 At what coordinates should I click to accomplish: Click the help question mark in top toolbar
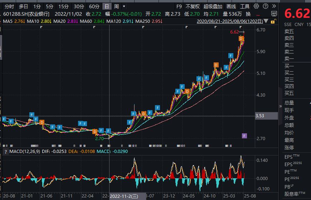[x=266, y=6]
